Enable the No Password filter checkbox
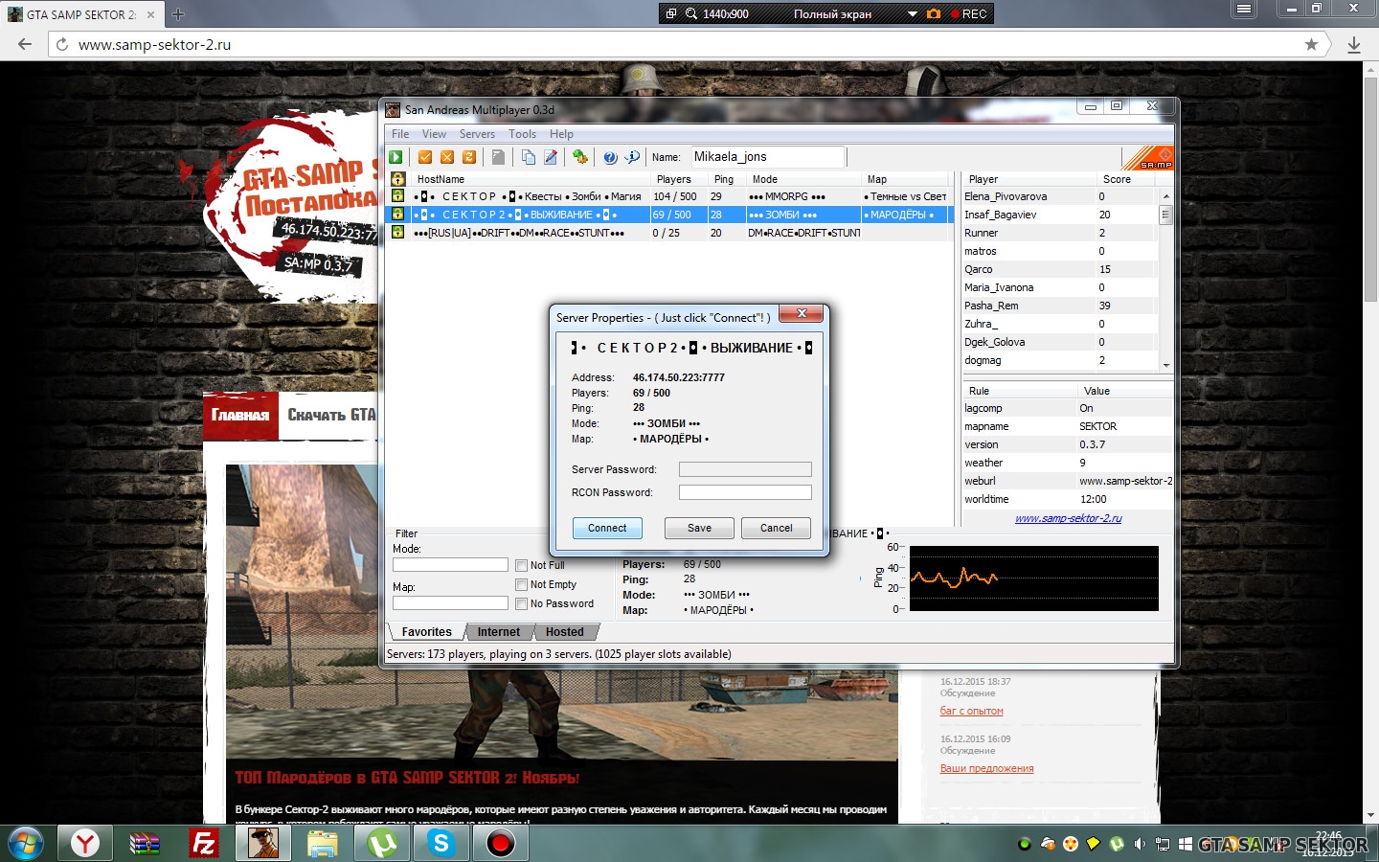1379x862 pixels. point(521,603)
